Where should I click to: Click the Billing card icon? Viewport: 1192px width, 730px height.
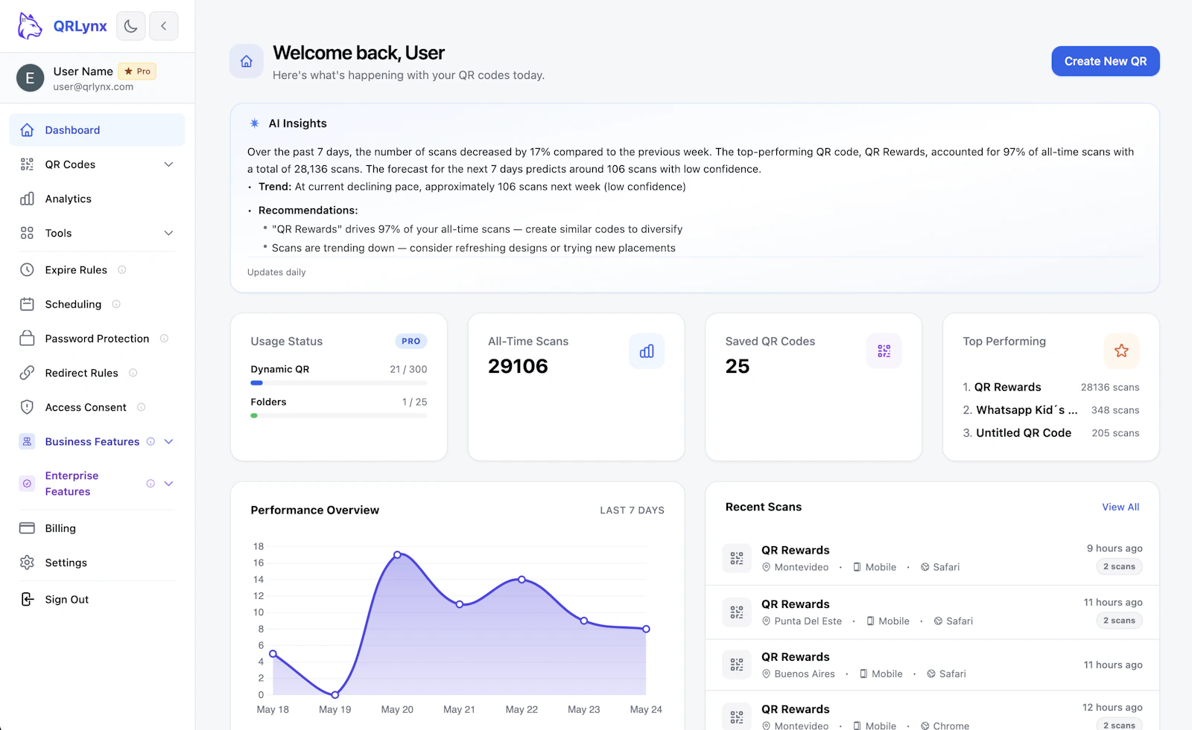coord(27,528)
